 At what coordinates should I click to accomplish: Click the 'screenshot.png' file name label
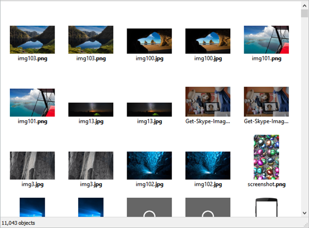[x=266, y=184]
